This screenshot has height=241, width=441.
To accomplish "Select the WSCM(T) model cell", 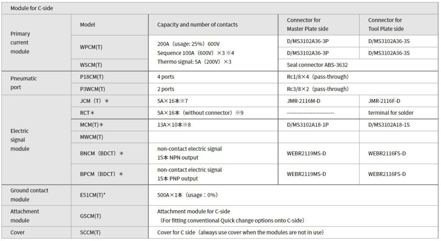I will click(x=110, y=65).
